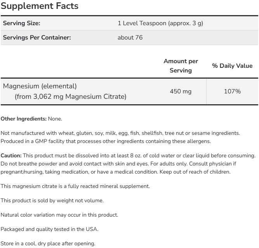
Task: Click the Magnesium (elemental) row label
Action: coord(40,86)
